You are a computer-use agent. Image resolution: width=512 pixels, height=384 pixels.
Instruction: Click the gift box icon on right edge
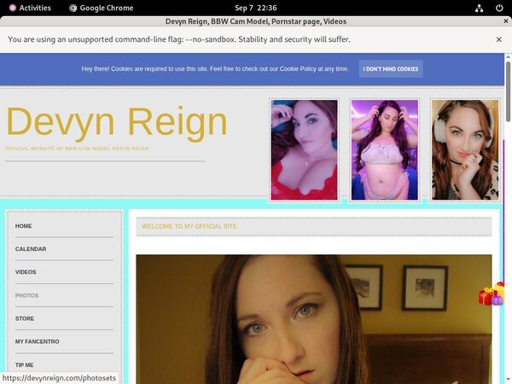point(492,294)
